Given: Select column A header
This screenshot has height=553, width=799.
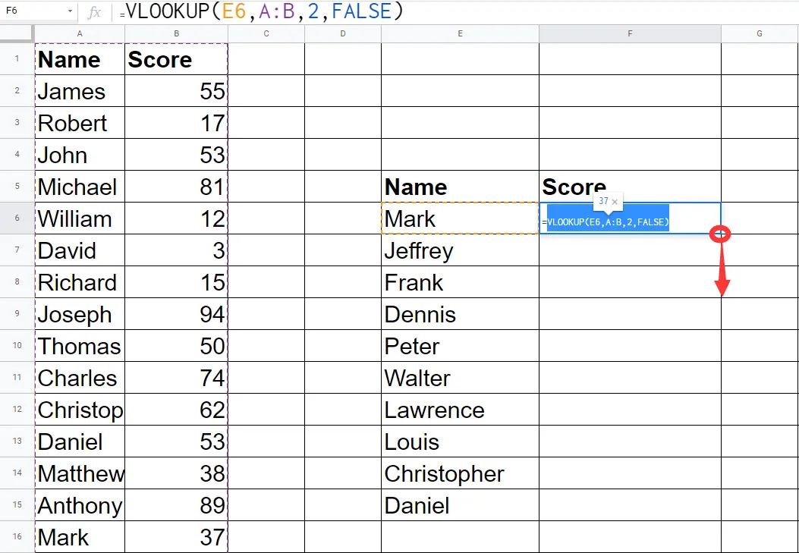Looking at the screenshot, I should pos(80,33).
